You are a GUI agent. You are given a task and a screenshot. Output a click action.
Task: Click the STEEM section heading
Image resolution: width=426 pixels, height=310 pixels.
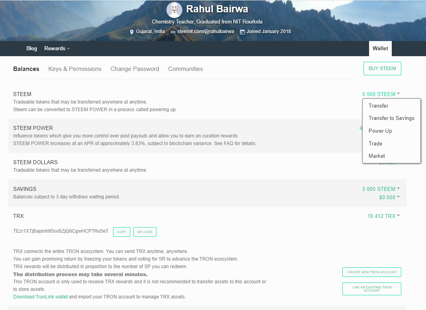pyautogui.click(x=22, y=94)
